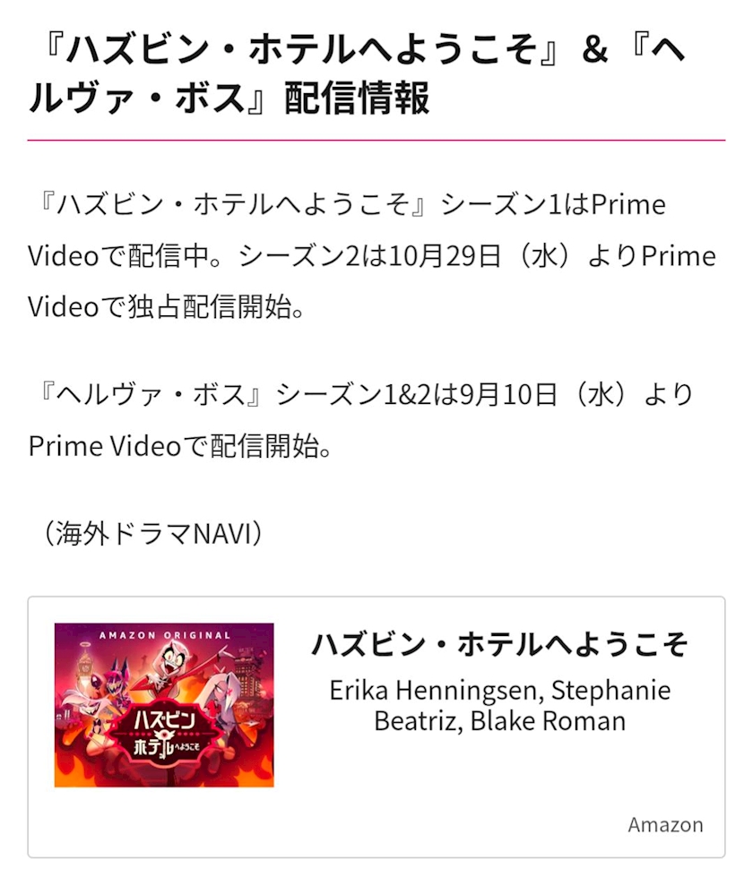Click the 10月29日 release date text
Viewport: 753px width, 877px height.
pos(444,256)
